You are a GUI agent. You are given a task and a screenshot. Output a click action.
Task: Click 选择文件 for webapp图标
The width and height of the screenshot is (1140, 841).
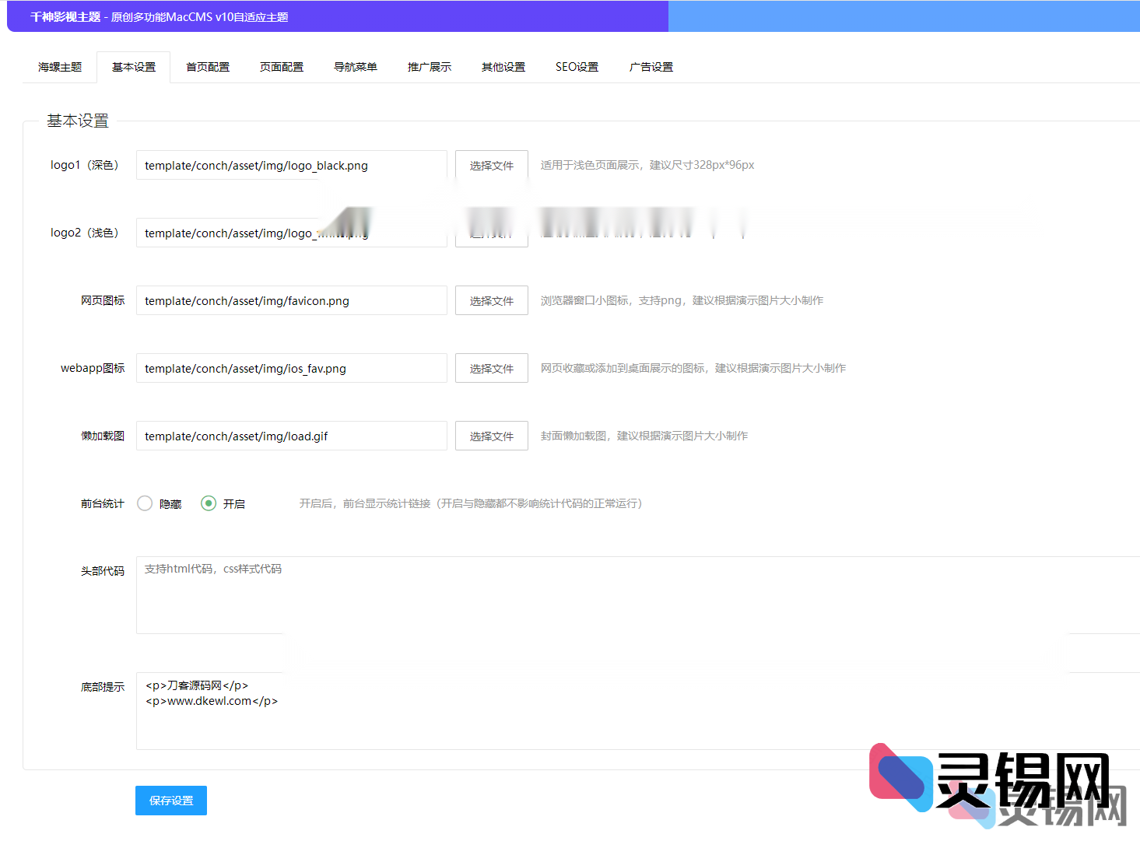pyautogui.click(x=491, y=368)
